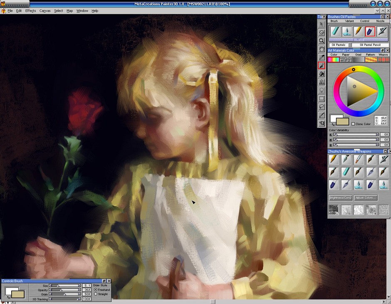Swap primary and secondary colors in Color palette
This screenshot has width=391, height=304.
[x=333, y=124]
